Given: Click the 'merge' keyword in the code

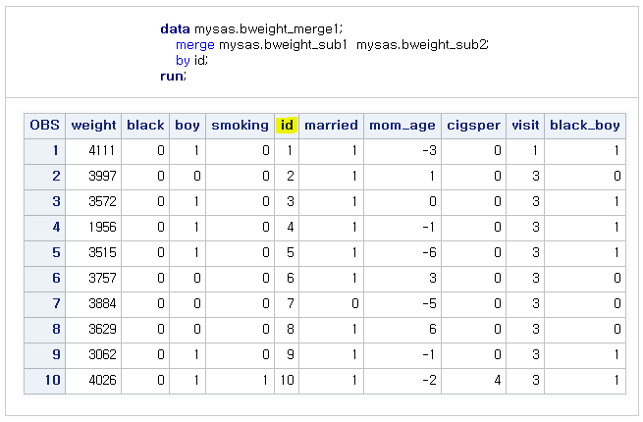Looking at the screenshot, I should [194, 45].
